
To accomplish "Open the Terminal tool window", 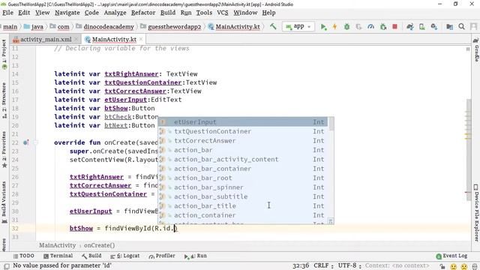I will (58, 256).
